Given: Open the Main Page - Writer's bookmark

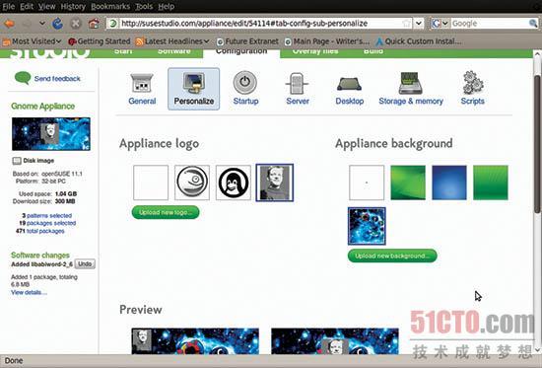Looking at the screenshot, I should pyautogui.click(x=327, y=41).
